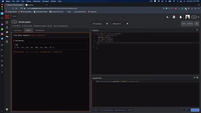
Task: Click the 7 kyu rank badge beside avatar
Action: [x=194, y=17]
